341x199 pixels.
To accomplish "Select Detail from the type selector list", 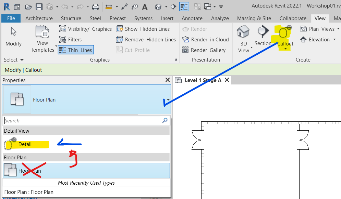I will [x=26, y=144].
